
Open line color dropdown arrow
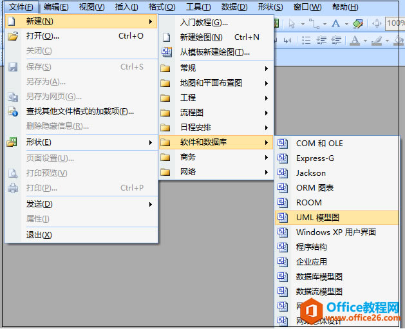tap(387, 41)
